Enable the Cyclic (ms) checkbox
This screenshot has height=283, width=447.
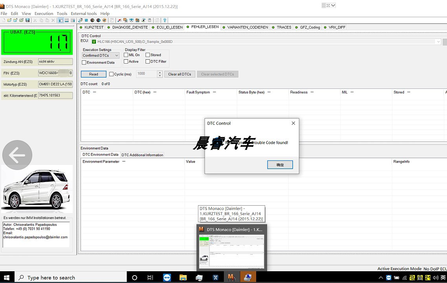tap(112, 74)
